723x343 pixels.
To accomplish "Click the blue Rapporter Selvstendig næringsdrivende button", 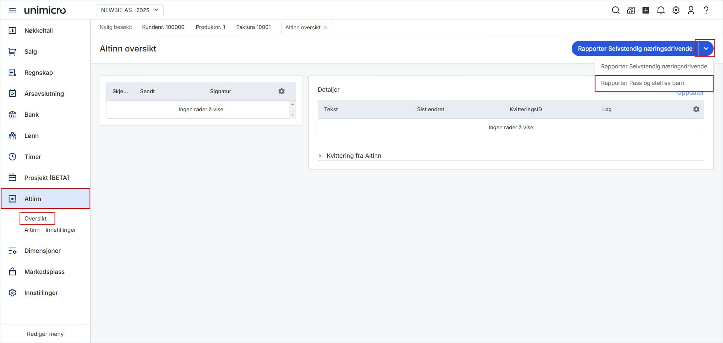I will (635, 48).
